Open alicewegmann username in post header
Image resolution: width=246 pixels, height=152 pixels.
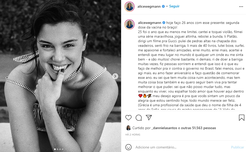[x=149, y=6]
